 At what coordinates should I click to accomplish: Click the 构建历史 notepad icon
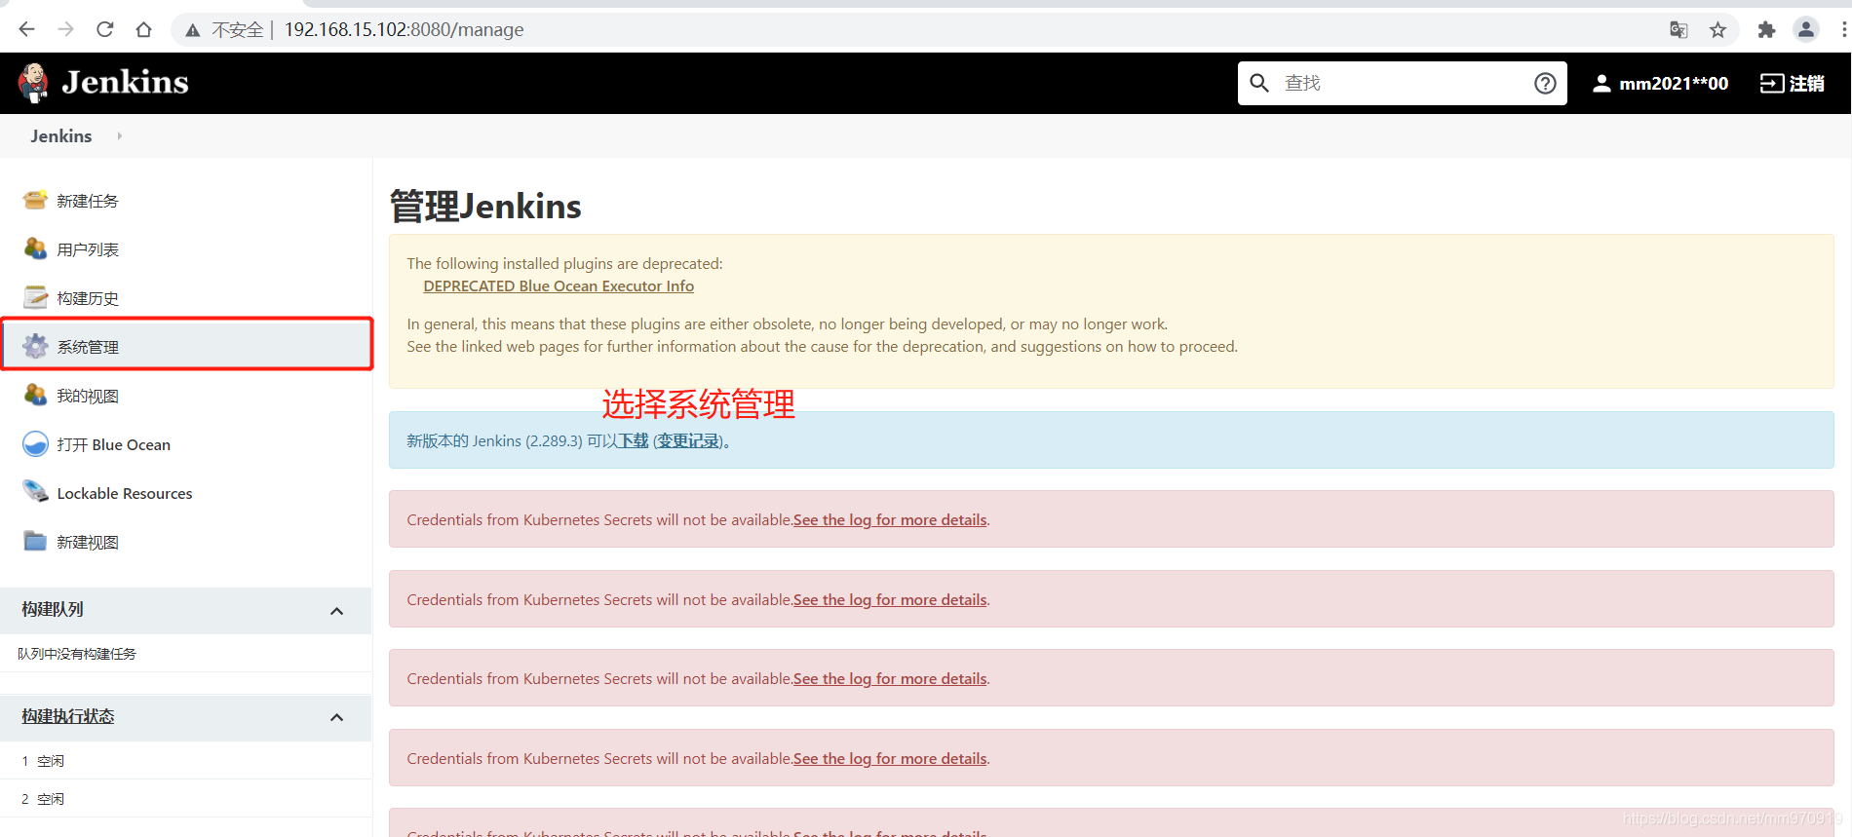pos(35,297)
